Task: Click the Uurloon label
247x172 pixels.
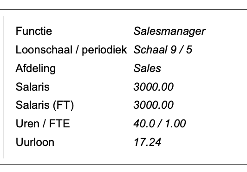Action: pos(35,142)
